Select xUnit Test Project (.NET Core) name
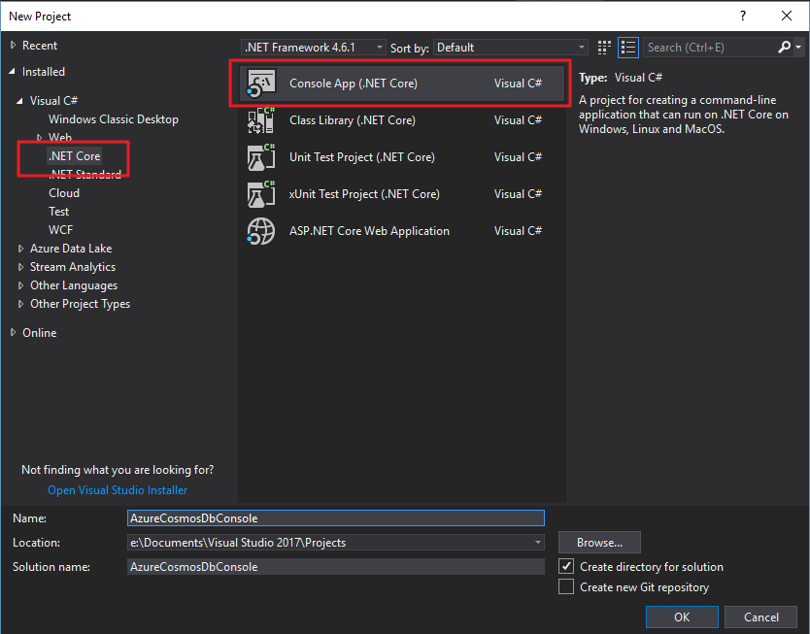Screen dimensions: 810x634 tap(364, 194)
